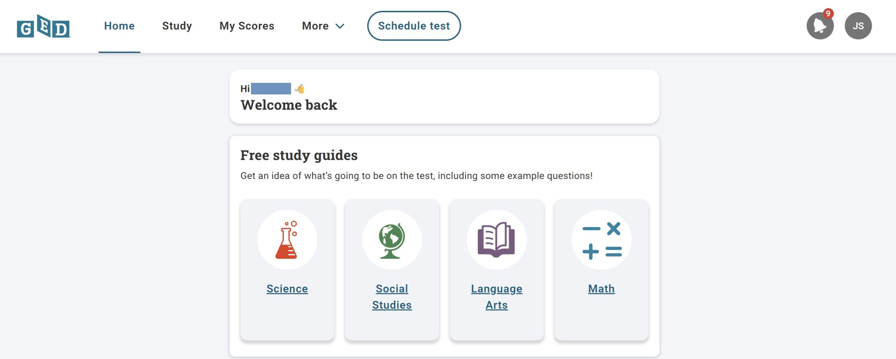Click the Science flask icon
The image size is (896, 359).
click(x=287, y=240)
